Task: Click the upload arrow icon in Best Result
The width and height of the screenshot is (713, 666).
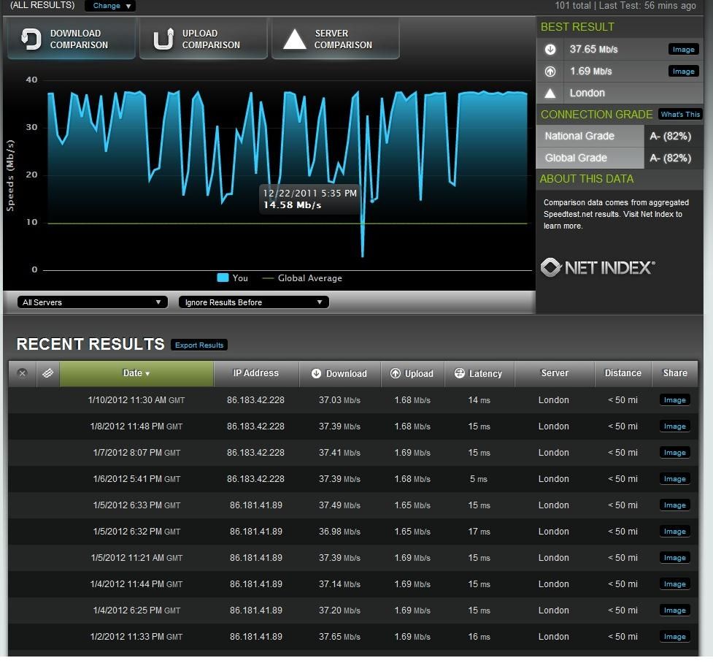Action: pos(550,72)
